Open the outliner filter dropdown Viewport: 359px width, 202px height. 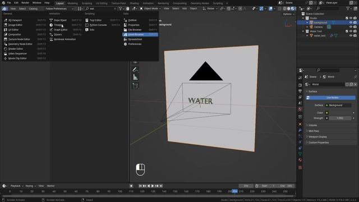tap(349, 8)
